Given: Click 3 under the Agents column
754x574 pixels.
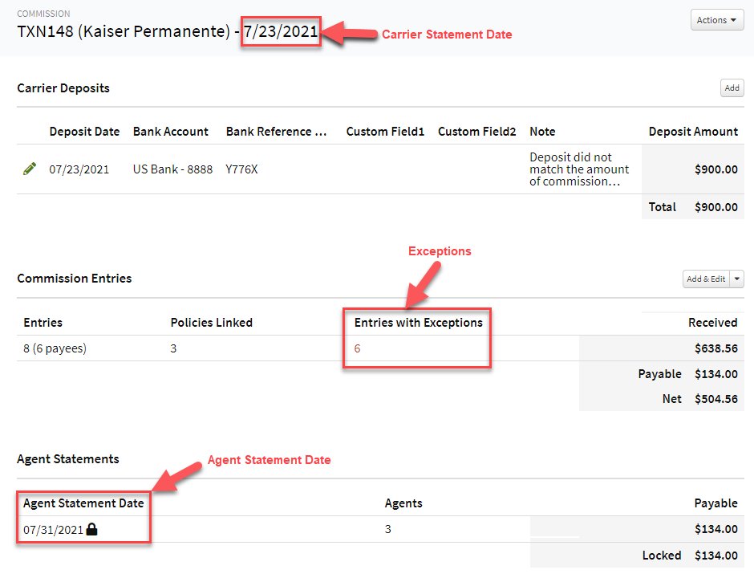Looking at the screenshot, I should pos(388,529).
